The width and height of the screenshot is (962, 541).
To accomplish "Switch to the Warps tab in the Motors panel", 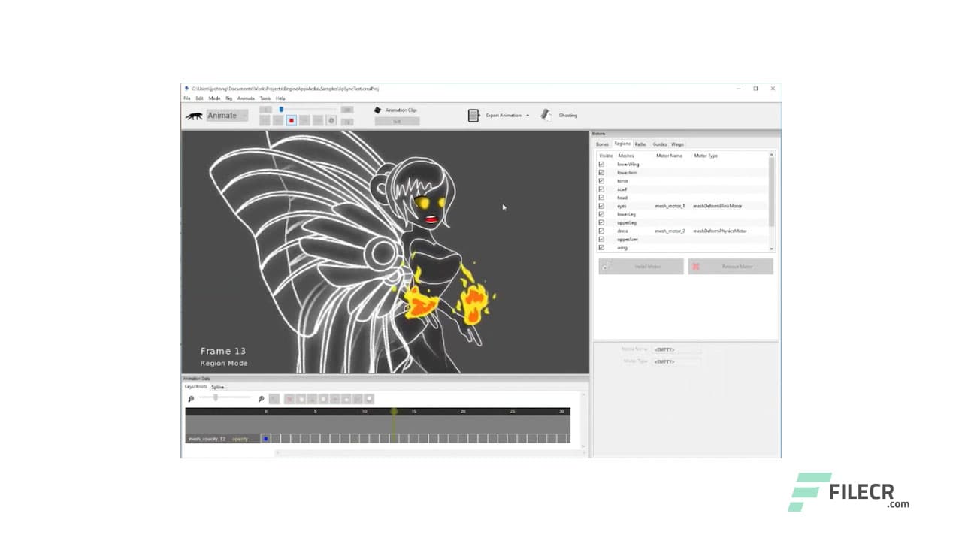I will click(x=676, y=144).
